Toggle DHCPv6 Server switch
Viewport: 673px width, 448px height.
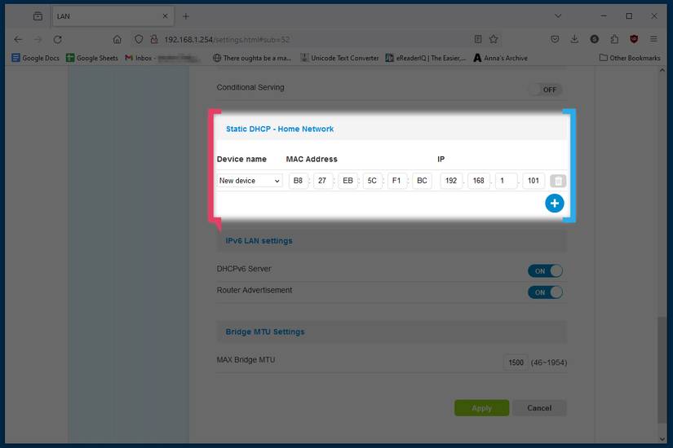[x=545, y=271]
